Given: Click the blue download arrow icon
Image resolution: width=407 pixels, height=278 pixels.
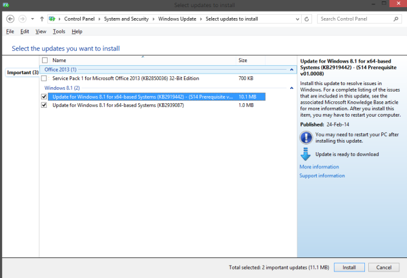Looking at the screenshot, I should coord(306,154).
